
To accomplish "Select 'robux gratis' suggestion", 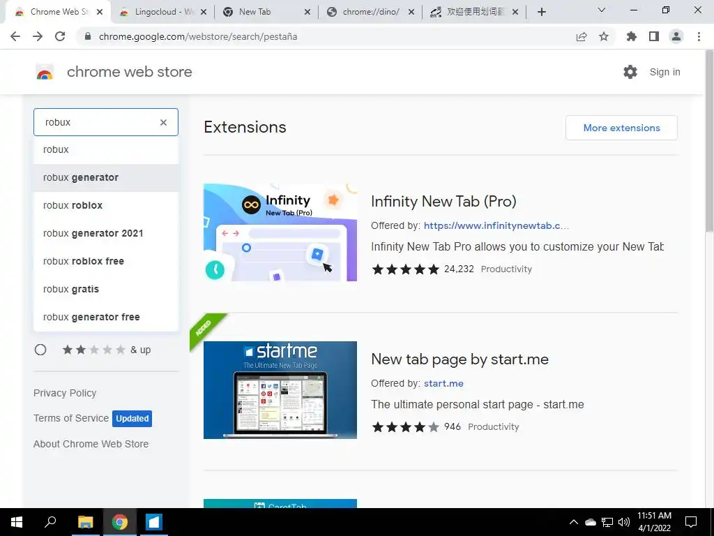I will click(106, 289).
